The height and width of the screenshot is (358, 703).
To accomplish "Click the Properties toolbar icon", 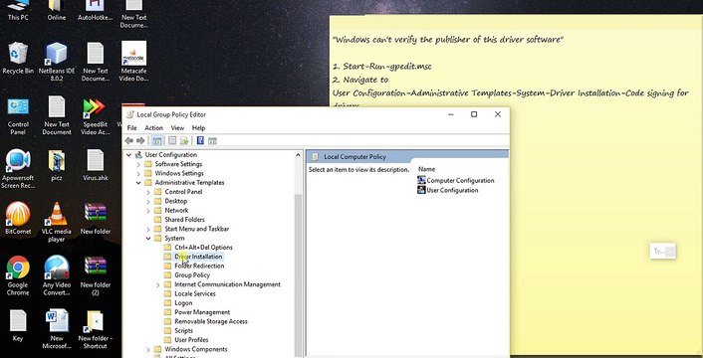I will tap(172, 141).
